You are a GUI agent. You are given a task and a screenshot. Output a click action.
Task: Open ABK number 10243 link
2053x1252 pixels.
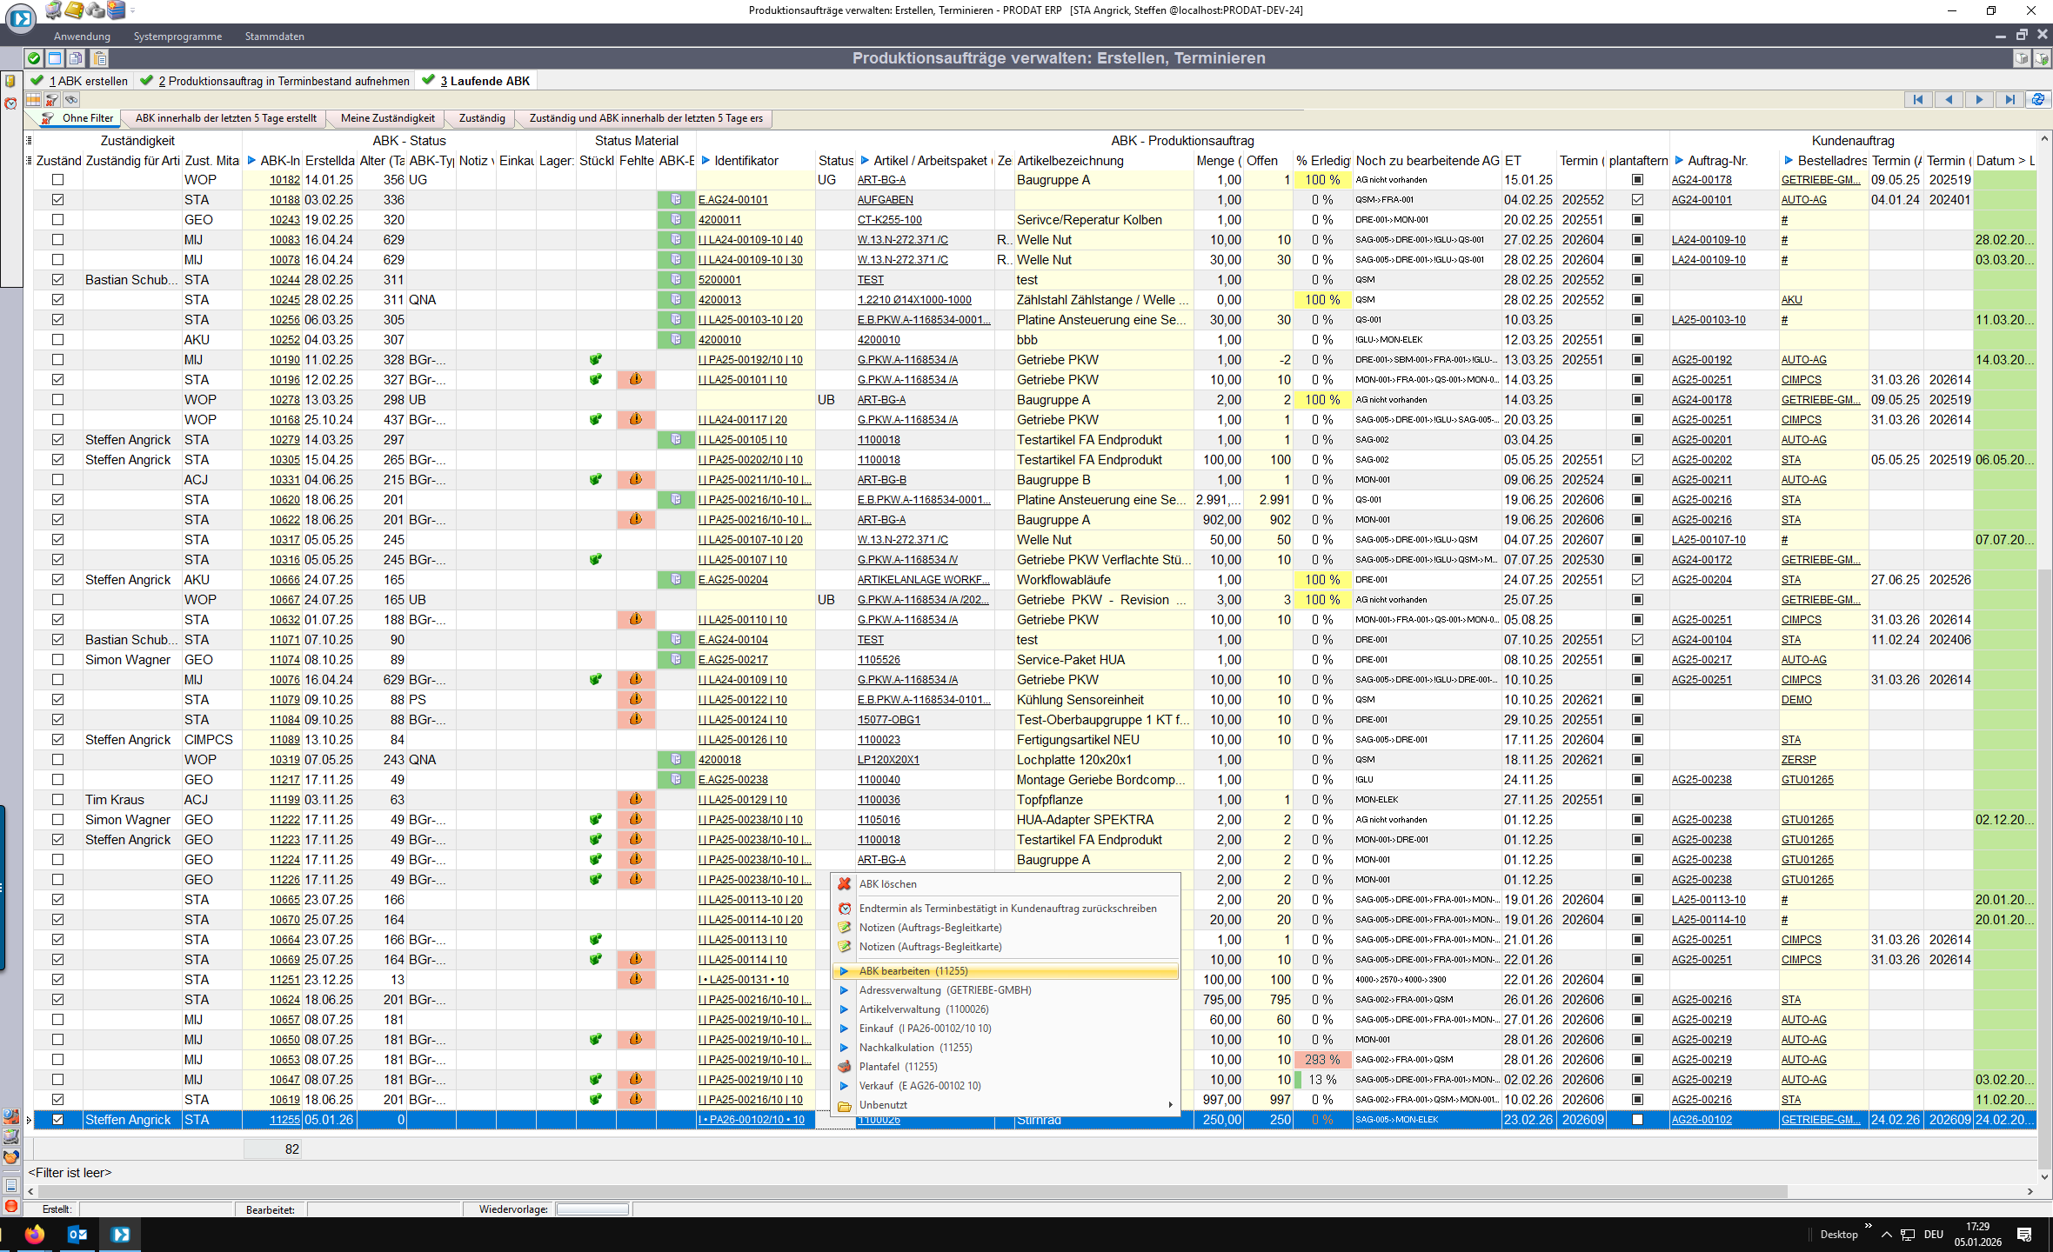tap(284, 220)
